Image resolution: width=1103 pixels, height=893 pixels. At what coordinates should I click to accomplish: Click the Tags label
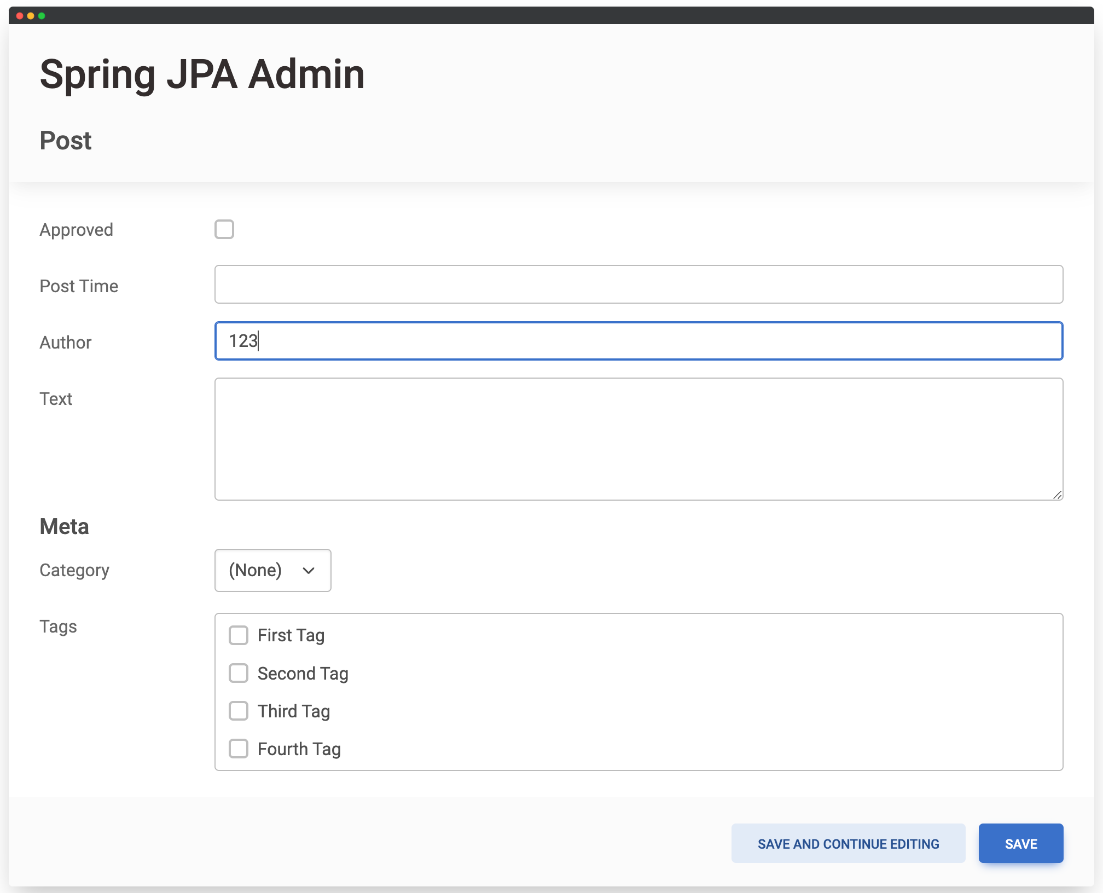(x=58, y=627)
